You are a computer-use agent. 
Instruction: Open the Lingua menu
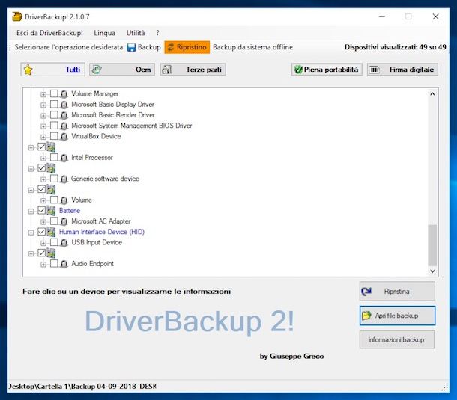point(104,33)
